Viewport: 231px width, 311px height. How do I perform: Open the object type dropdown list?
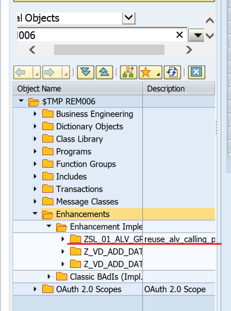click(129, 18)
